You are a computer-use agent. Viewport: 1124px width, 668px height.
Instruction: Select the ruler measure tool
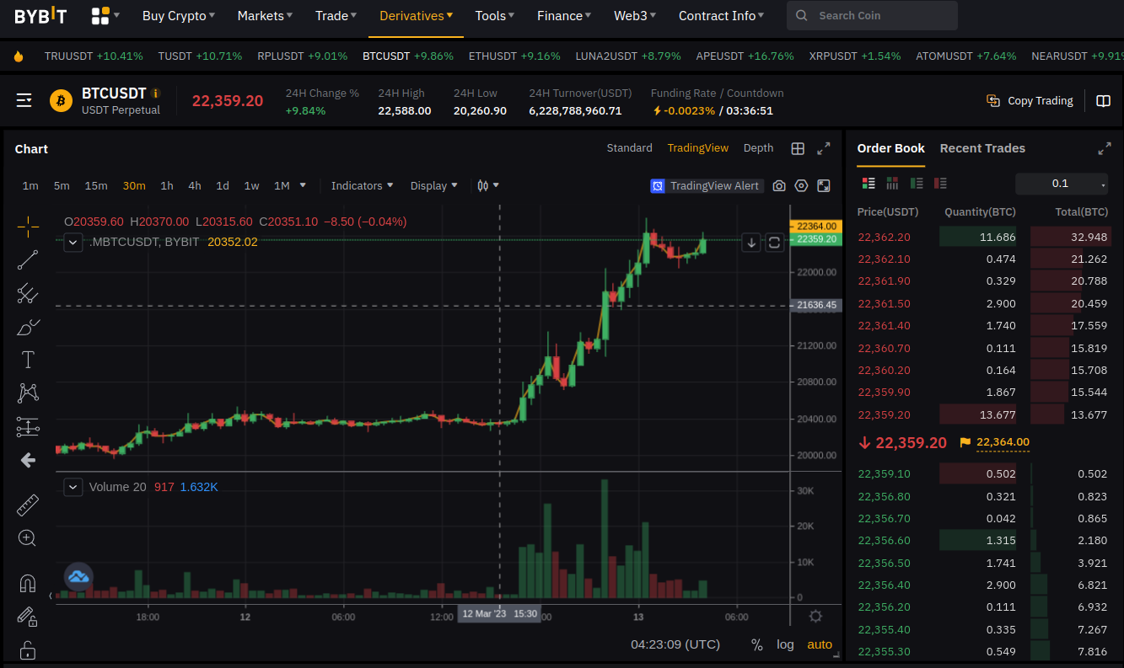[28, 505]
